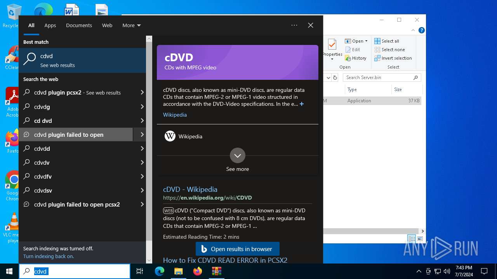Click the network tray icon
Screen dimensions: 497x279
coord(438,271)
